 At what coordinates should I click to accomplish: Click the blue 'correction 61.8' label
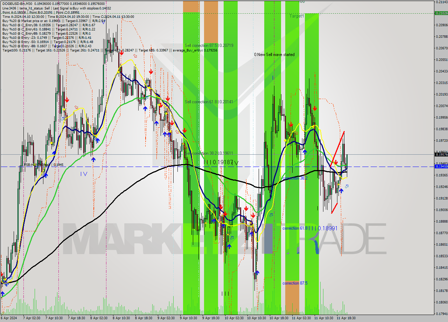click(295, 228)
